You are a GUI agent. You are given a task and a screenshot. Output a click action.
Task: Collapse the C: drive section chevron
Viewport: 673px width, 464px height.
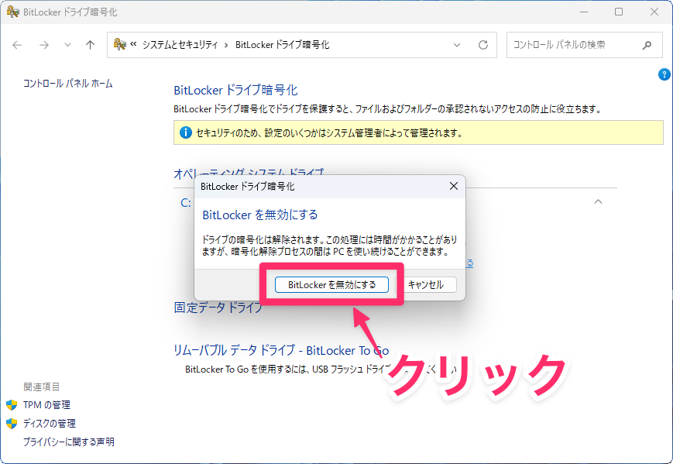click(x=598, y=201)
